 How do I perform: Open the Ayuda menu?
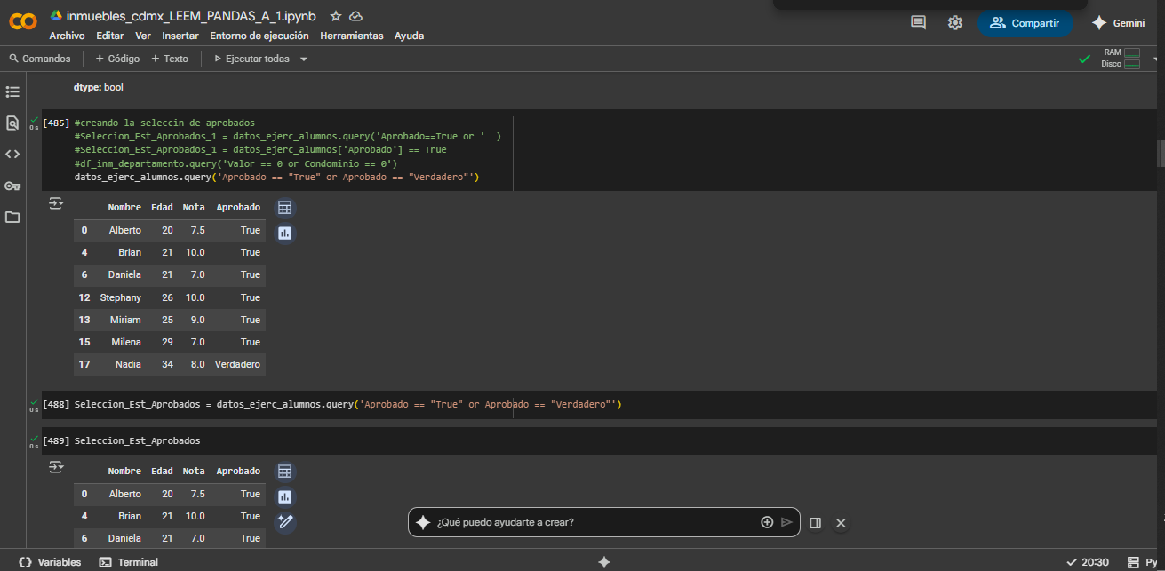click(409, 36)
